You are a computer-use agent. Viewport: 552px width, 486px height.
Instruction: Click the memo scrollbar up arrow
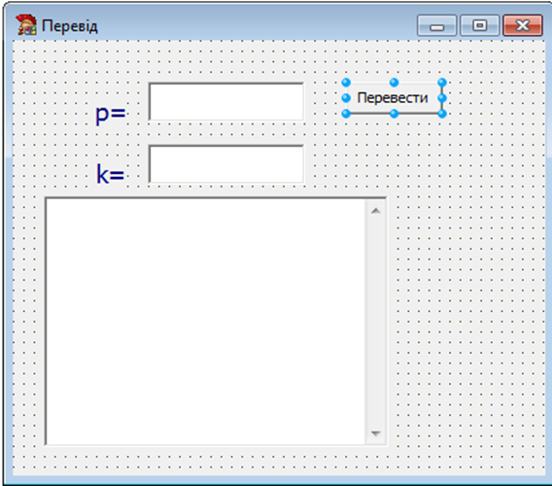pyautogui.click(x=376, y=211)
